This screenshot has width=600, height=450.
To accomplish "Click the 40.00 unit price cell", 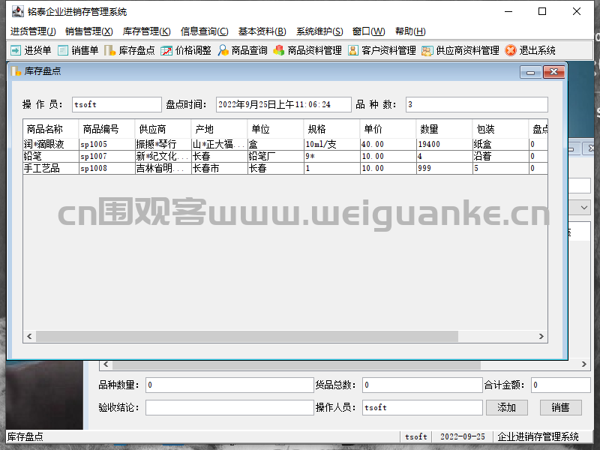I will tap(388, 144).
